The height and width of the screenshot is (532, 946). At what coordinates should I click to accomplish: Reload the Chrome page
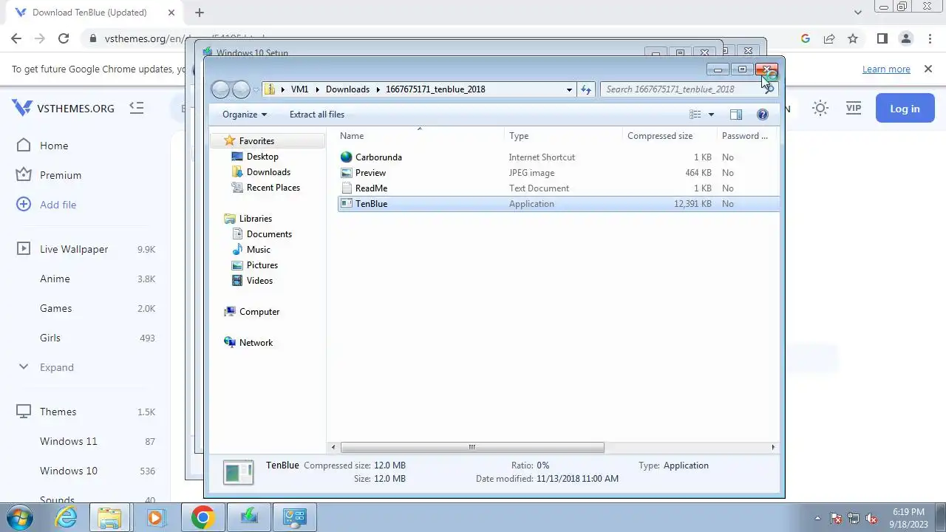tap(64, 38)
